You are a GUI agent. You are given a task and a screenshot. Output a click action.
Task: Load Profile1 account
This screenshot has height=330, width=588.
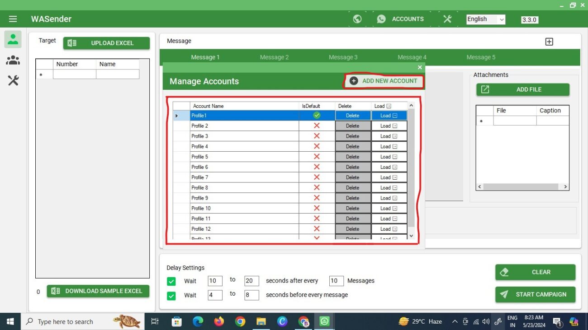[x=389, y=116]
